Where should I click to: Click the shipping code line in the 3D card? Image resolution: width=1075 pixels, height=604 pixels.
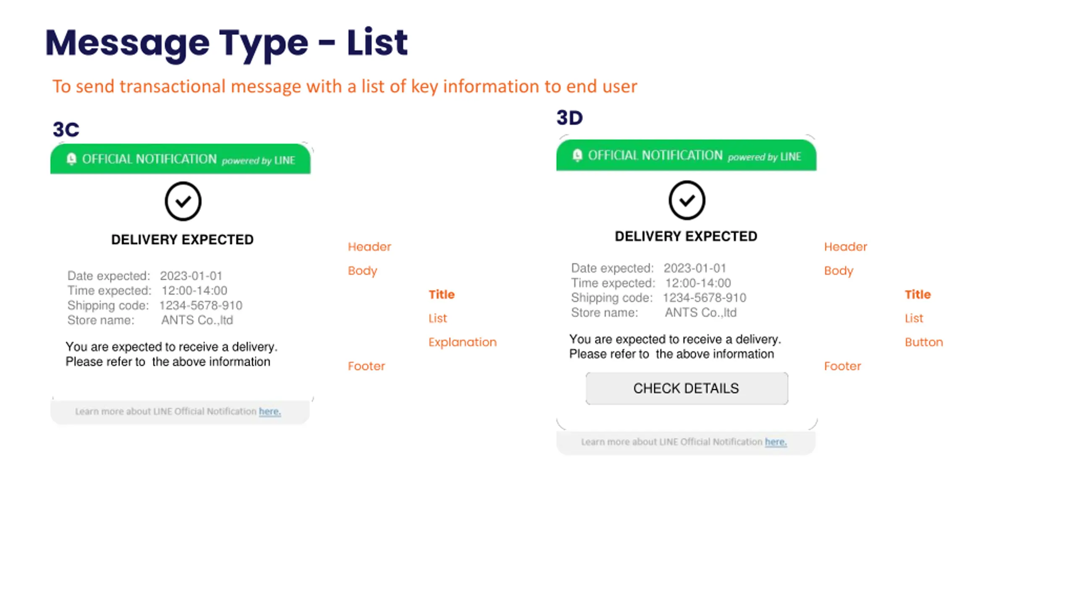click(x=658, y=298)
